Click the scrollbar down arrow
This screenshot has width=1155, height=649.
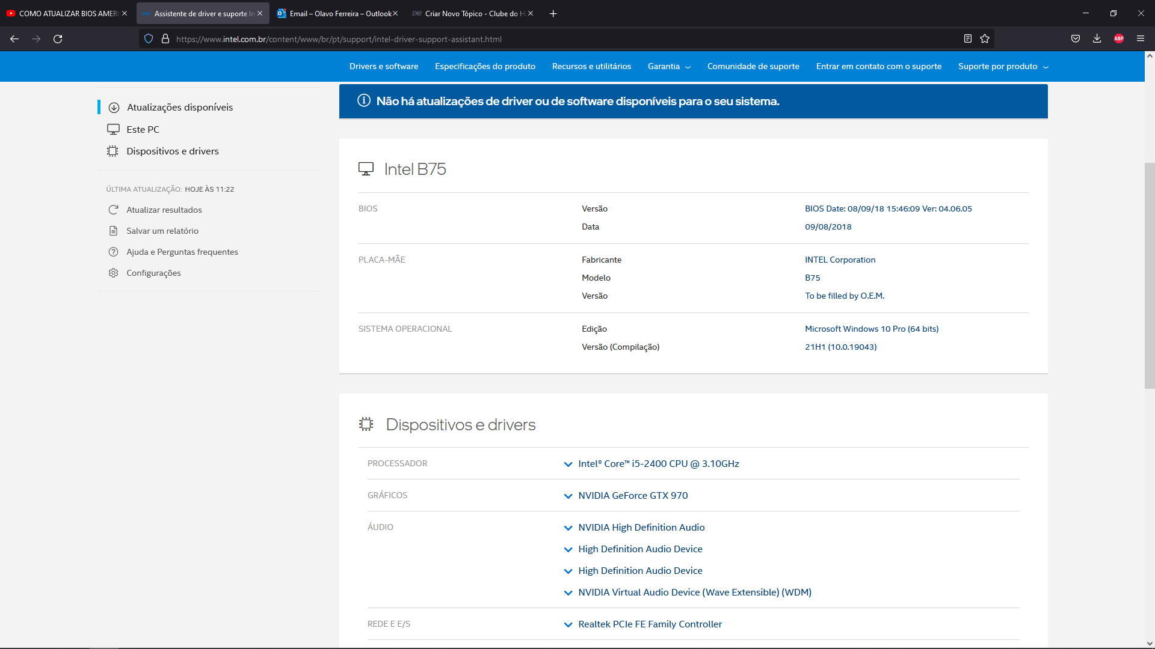(x=1150, y=644)
